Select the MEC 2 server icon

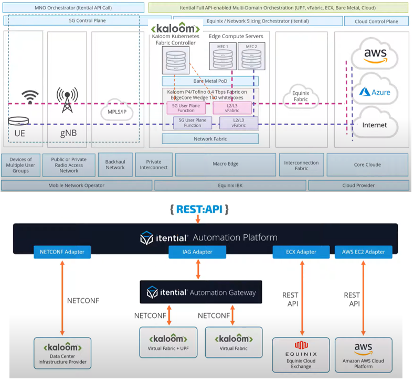tap(251, 57)
